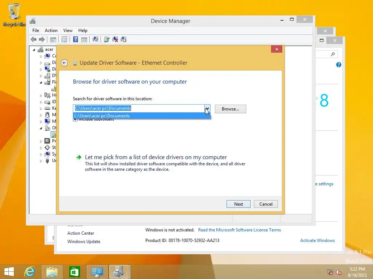Click Activate Windows link in System window
This screenshot has height=279, width=373.
pyautogui.click(x=317, y=240)
